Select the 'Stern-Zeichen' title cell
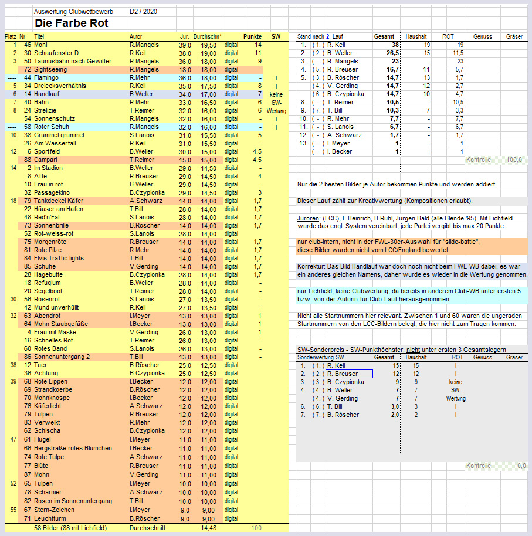 [54, 510]
